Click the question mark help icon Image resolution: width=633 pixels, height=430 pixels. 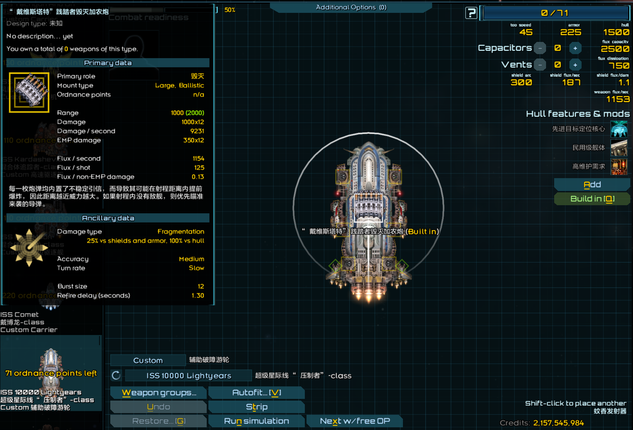[x=471, y=13]
